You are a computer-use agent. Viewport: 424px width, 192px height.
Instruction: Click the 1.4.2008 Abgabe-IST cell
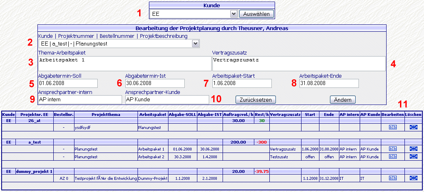point(210,157)
